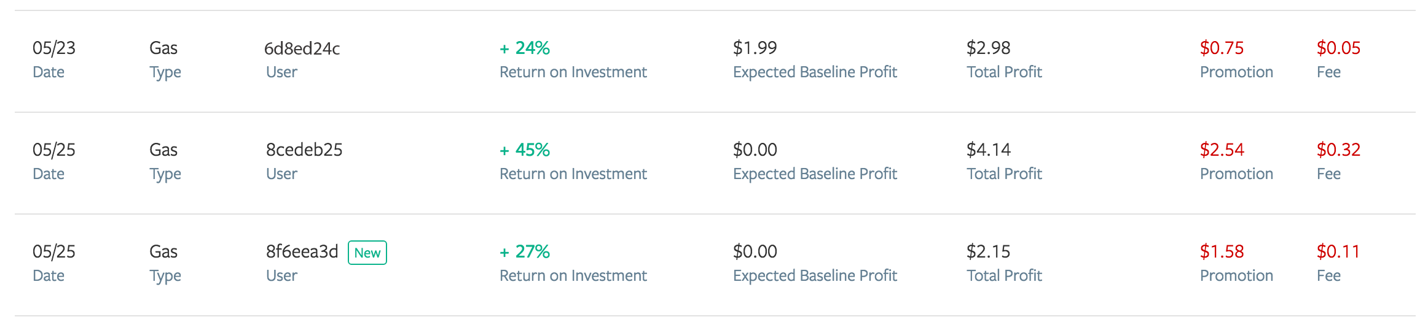
Task: Click the $2.54 promotion amount
Action: 1222,150
